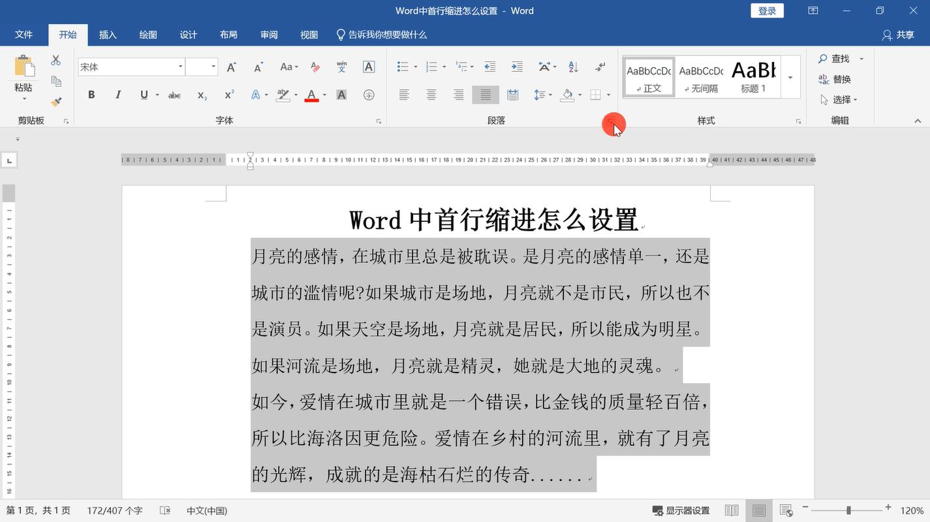
Task: Click the Cut scissors icon
Action: coord(56,60)
